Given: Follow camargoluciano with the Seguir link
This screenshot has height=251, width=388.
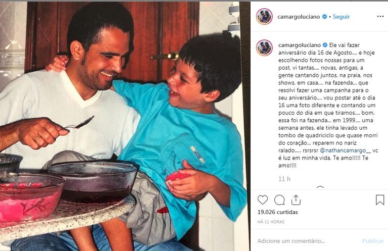Looking at the screenshot, I should pos(341,17).
